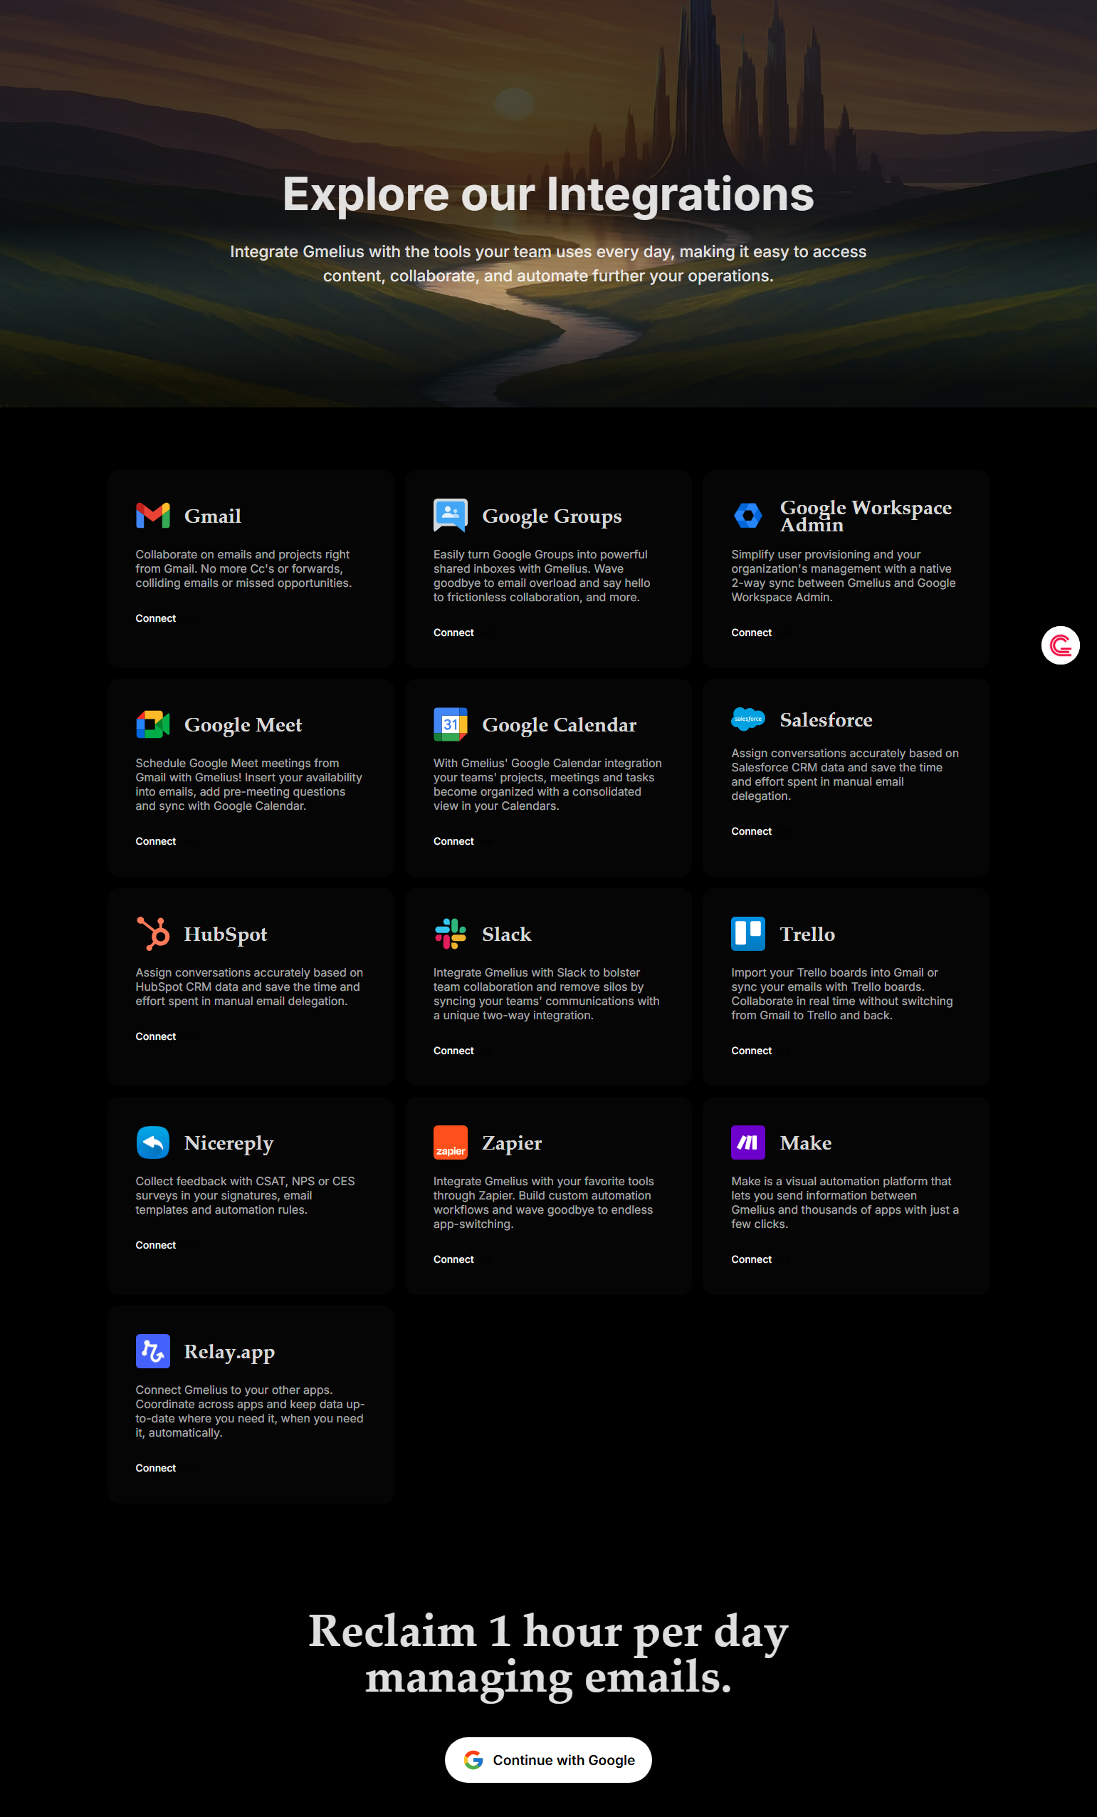Click Google Calendar description about consolidated view
The width and height of the screenshot is (1097, 1817).
(547, 785)
